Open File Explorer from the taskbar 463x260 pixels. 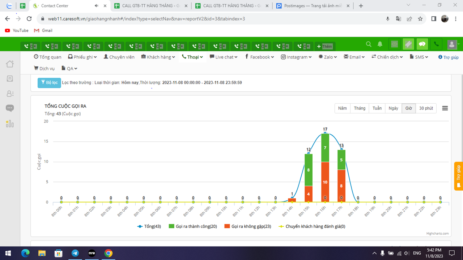point(42,253)
